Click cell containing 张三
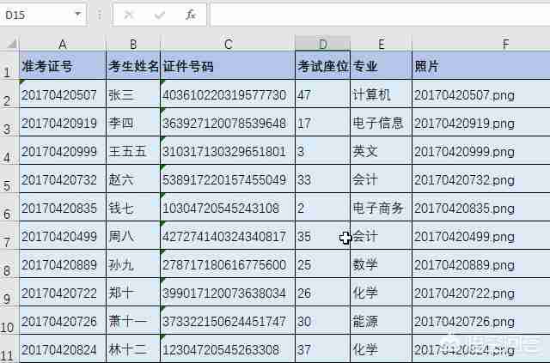The image size is (550, 363). [133, 95]
